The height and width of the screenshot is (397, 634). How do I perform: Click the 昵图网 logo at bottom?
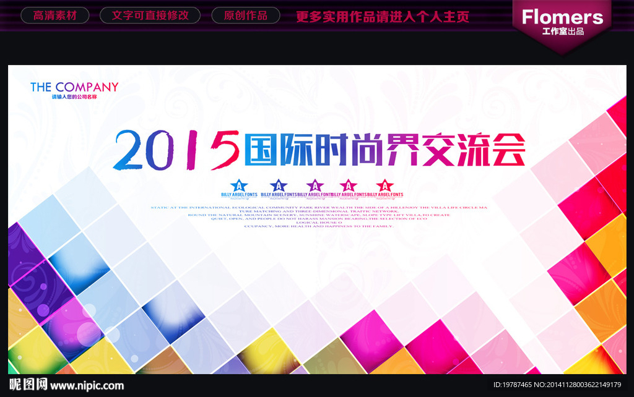(28, 385)
